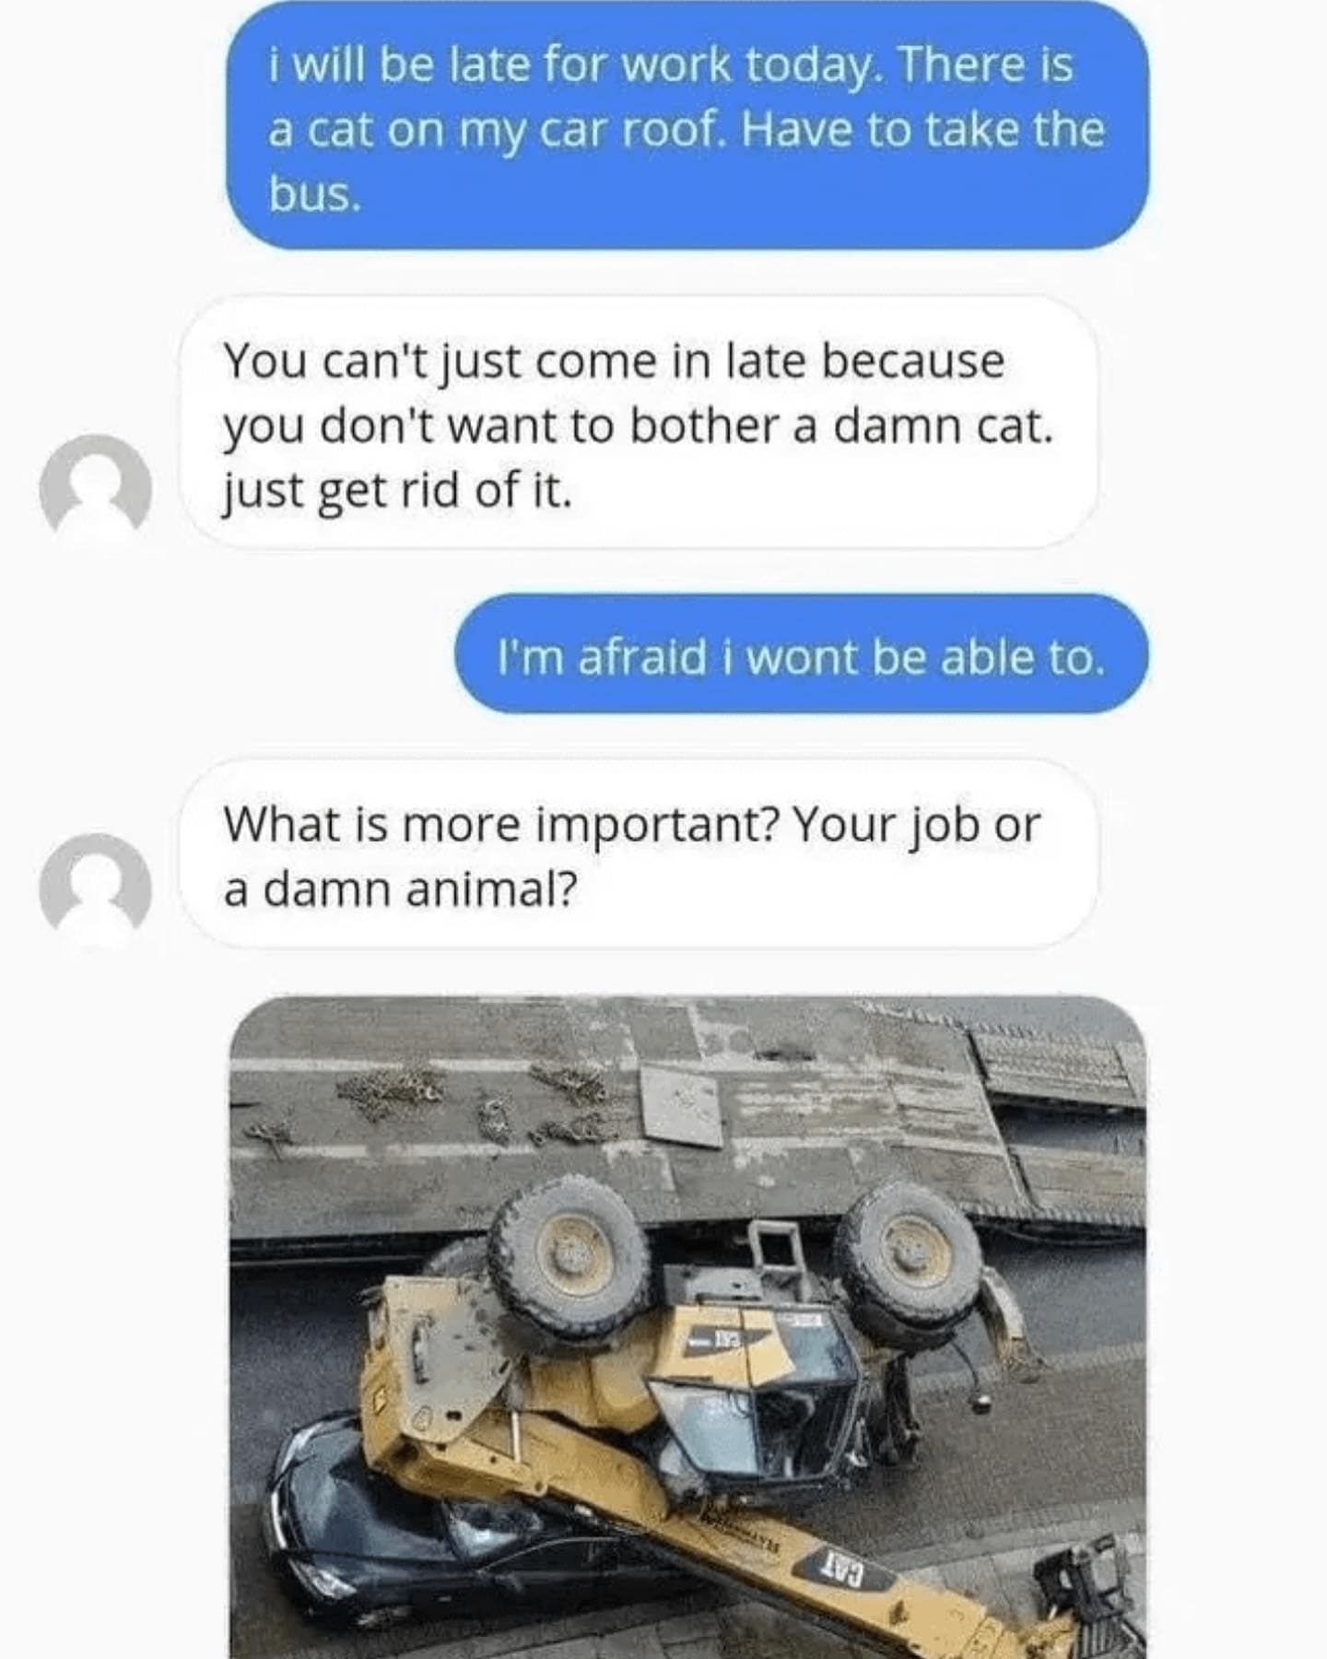This screenshot has width=1327, height=1659.
Task: Open the photo of the overturned machine
Action: [687, 1327]
